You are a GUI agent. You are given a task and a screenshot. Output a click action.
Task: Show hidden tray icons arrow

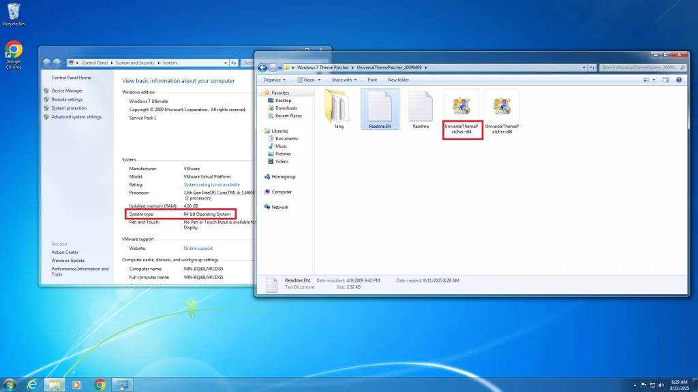pyautogui.click(x=635, y=385)
